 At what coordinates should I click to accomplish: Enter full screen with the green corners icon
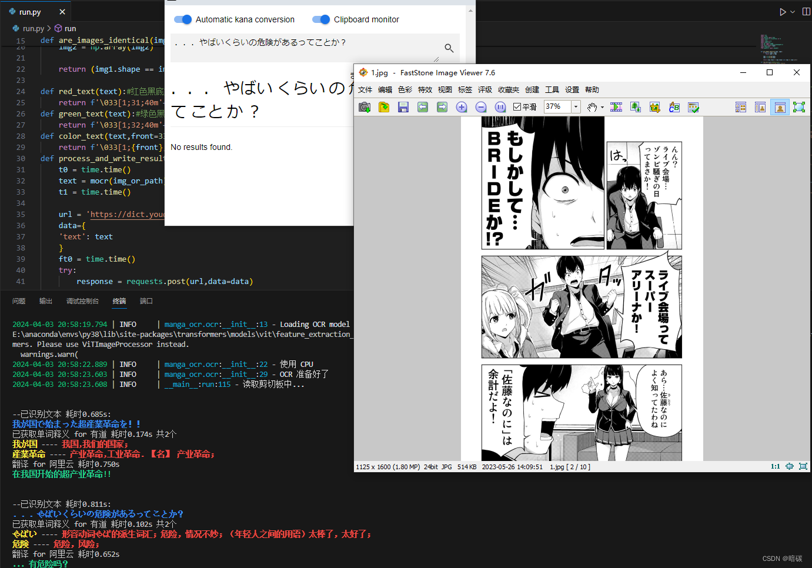tap(799, 107)
